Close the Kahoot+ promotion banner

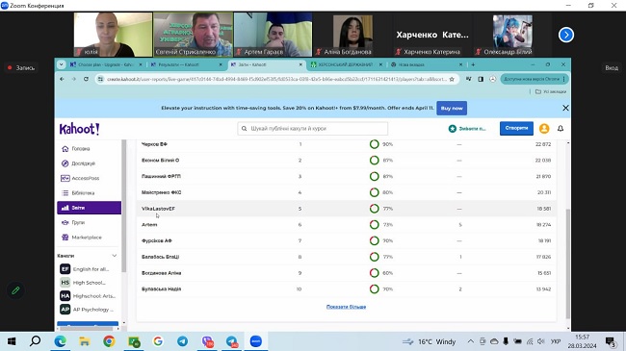565,108
